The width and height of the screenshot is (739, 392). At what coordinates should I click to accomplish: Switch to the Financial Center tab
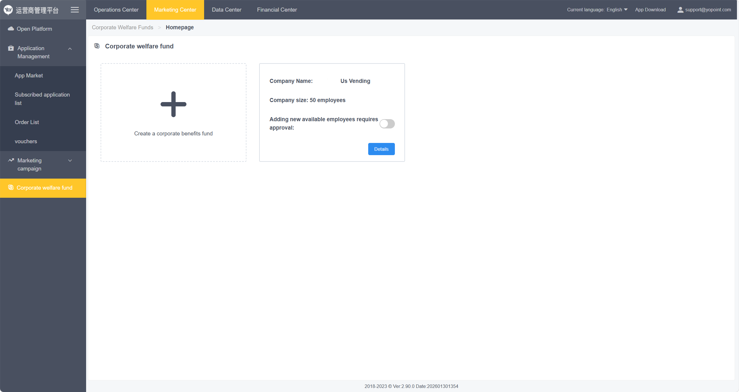(277, 10)
